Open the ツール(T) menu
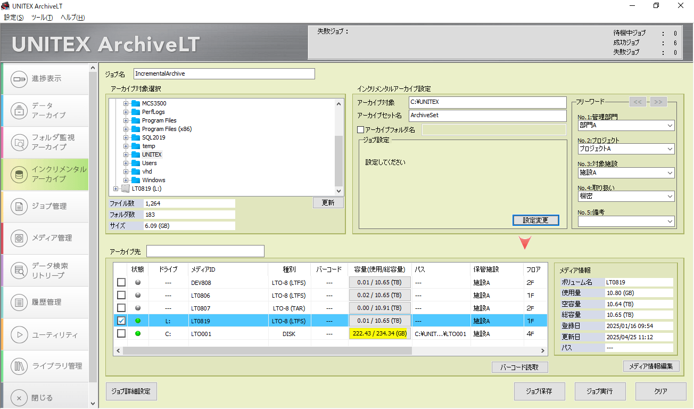This screenshot has height=409, width=694. [42, 18]
